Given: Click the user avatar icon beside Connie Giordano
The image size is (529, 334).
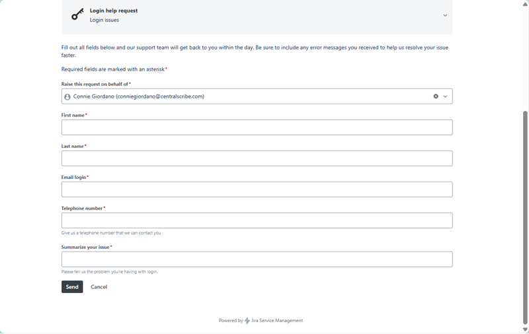Looking at the screenshot, I should (67, 97).
